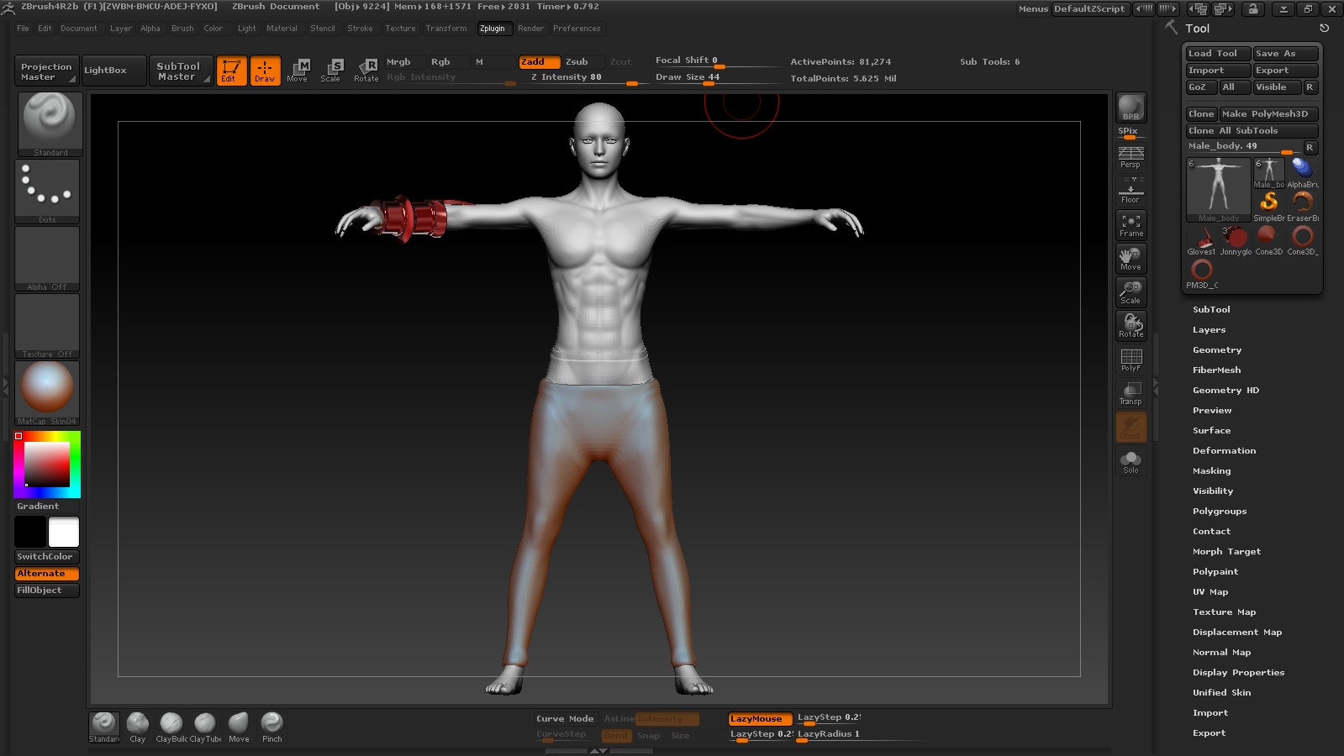1344x756 pixels.
Task: Toggle Visible option in Tool palette
Action: click(x=1277, y=87)
